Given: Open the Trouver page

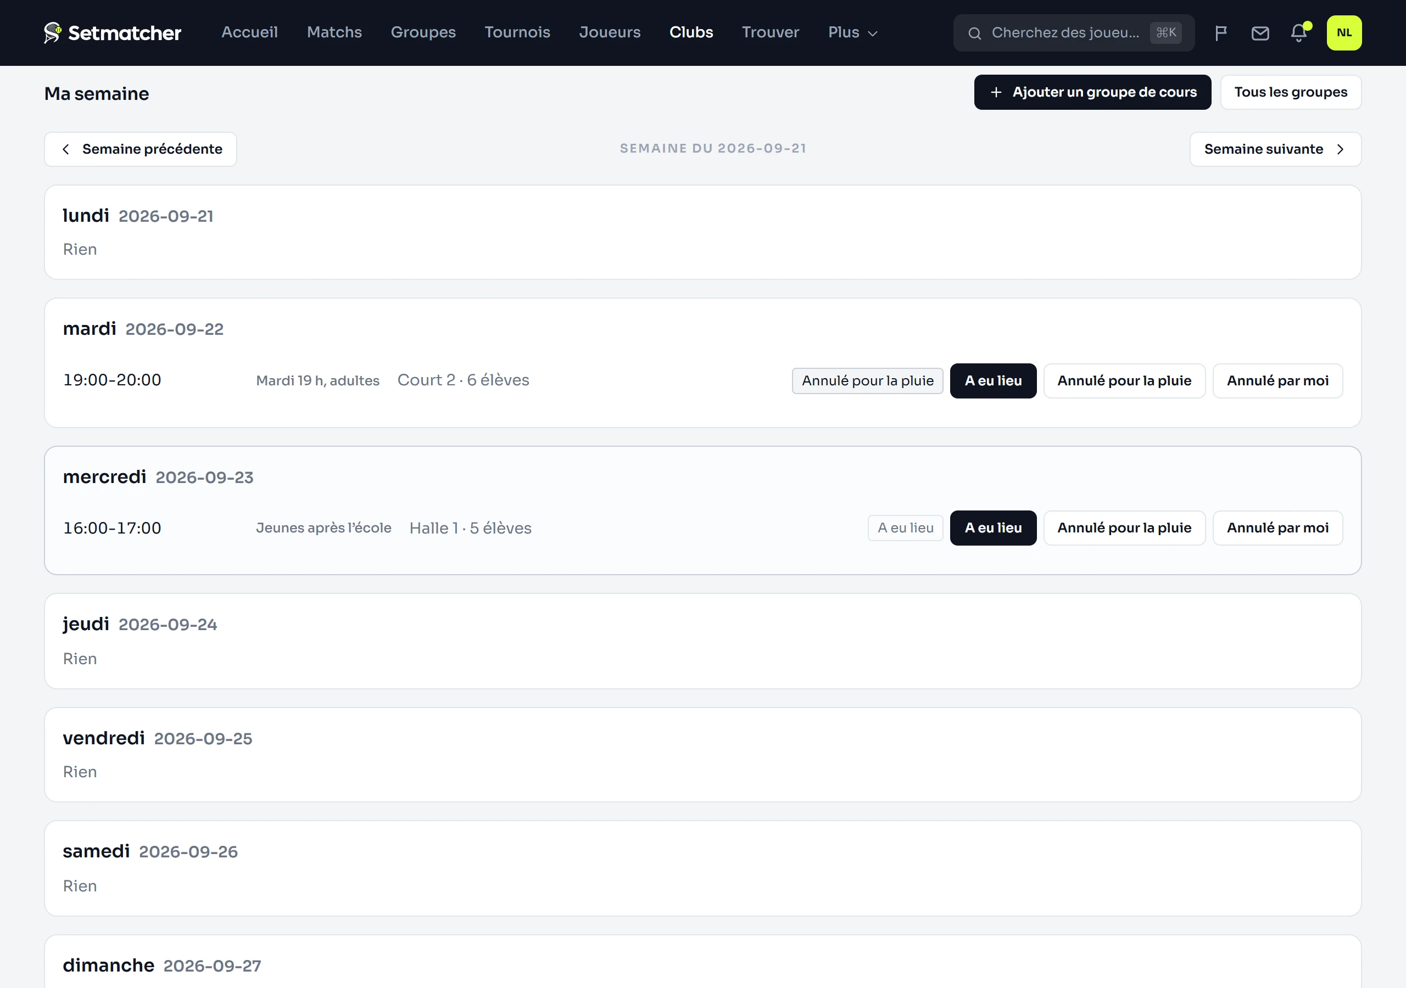Looking at the screenshot, I should point(771,32).
